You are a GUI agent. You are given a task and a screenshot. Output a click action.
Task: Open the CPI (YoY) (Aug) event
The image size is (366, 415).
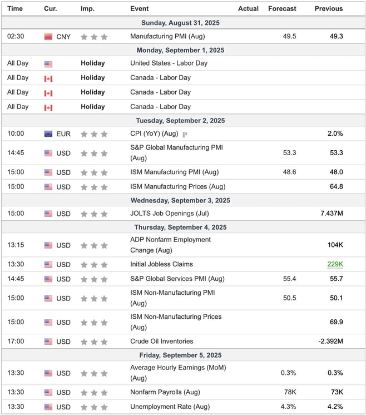click(x=154, y=134)
